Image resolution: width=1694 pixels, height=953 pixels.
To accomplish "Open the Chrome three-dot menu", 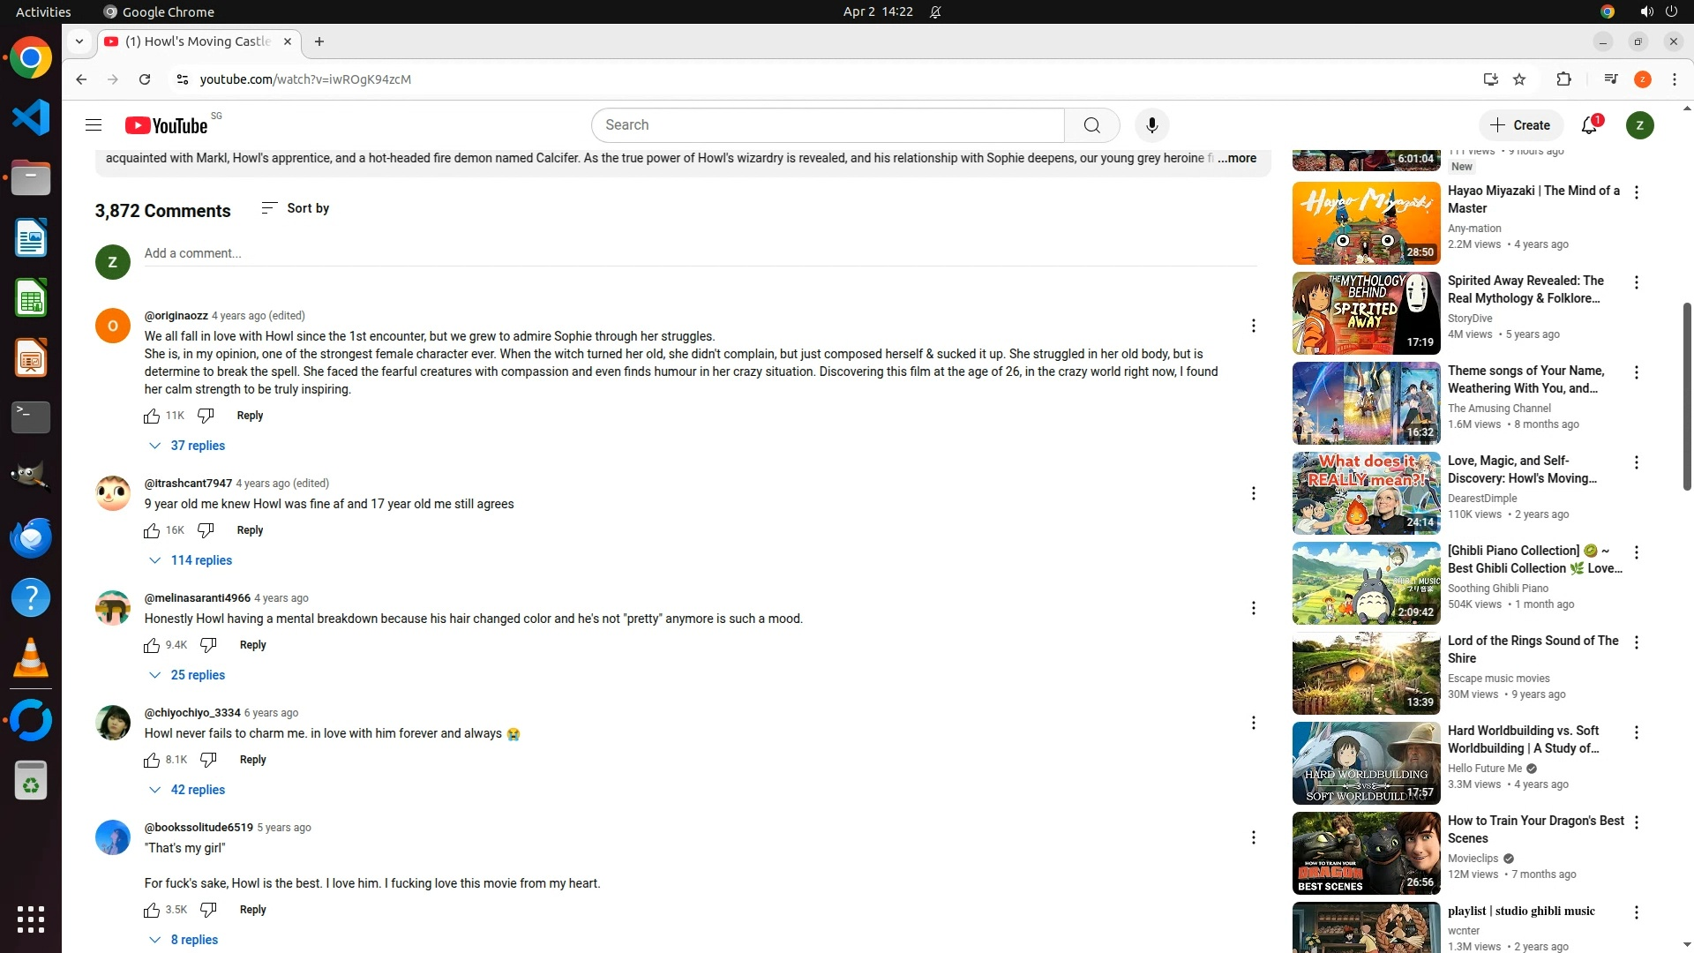I will coord(1674,79).
